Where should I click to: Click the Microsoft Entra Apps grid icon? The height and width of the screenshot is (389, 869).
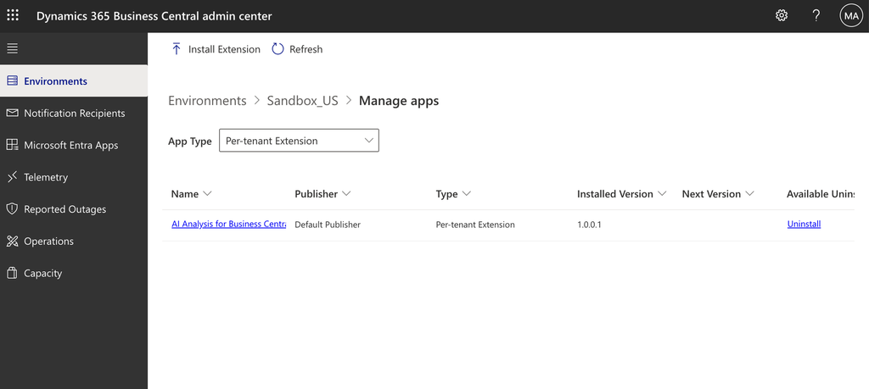pyautogui.click(x=12, y=145)
